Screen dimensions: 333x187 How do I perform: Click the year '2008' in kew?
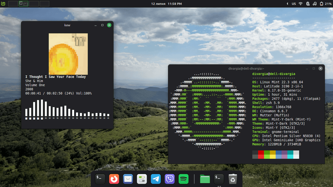point(29,89)
